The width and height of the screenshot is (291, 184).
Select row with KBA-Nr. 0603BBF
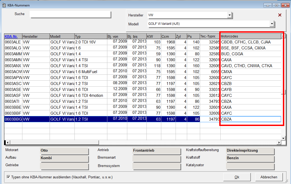tap(142, 113)
